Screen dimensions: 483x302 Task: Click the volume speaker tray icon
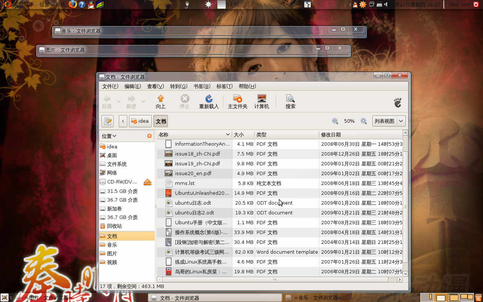click(x=386, y=5)
